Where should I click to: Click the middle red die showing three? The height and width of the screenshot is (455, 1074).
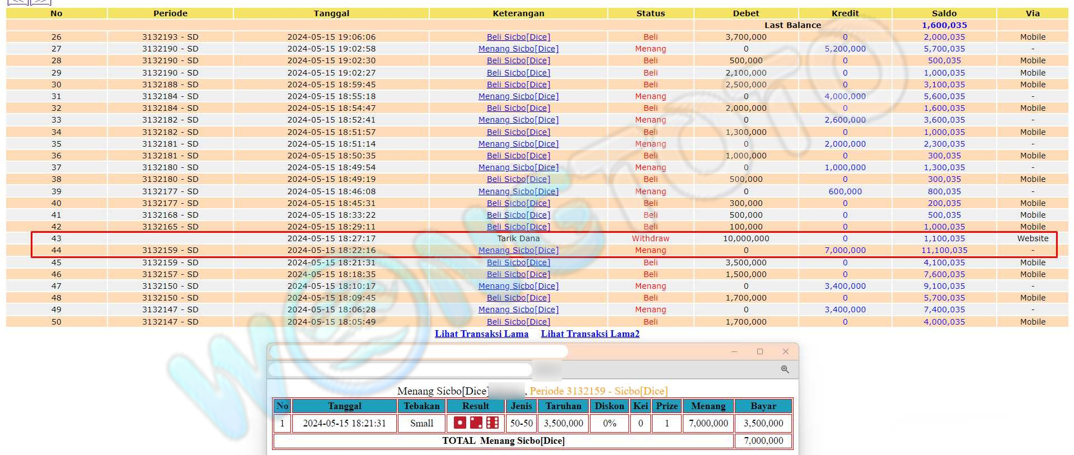coord(476,423)
